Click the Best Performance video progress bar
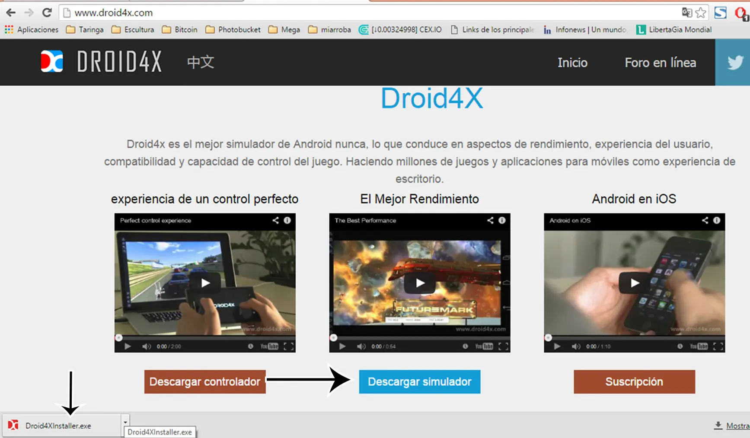 pos(420,338)
